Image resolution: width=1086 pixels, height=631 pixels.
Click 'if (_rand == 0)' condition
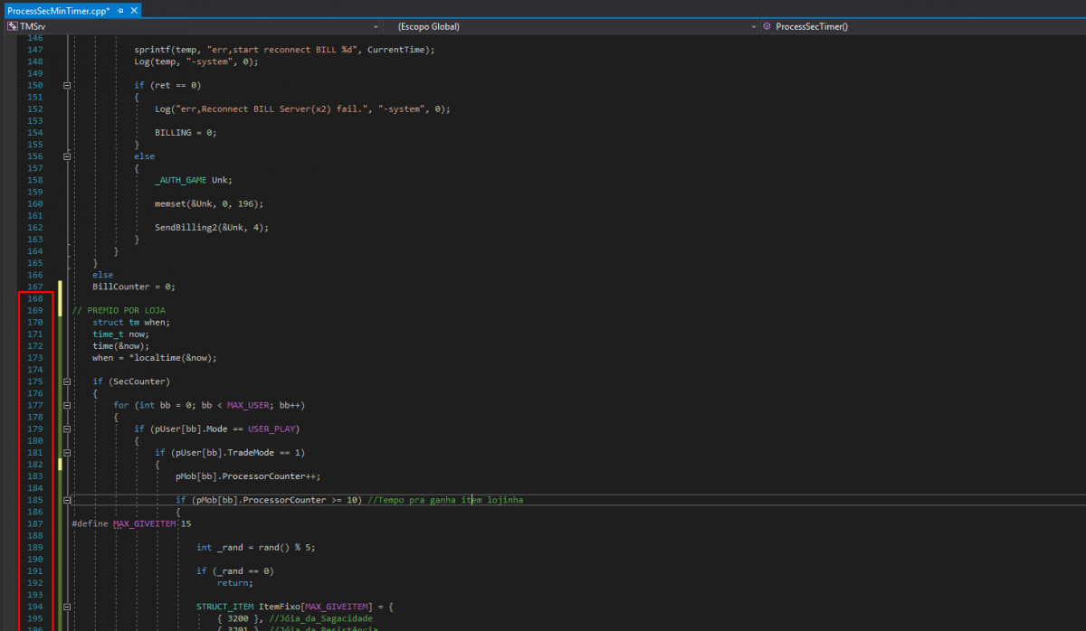pyautogui.click(x=235, y=570)
